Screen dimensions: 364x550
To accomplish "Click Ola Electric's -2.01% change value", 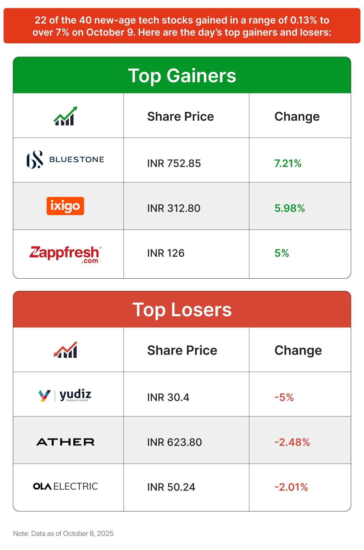I will click(x=291, y=487).
